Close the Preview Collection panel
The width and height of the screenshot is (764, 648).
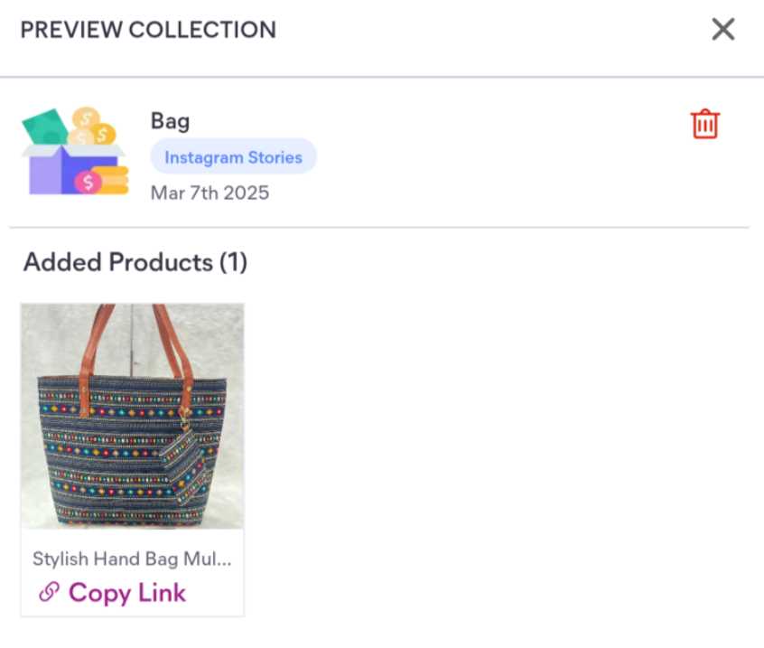(722, 29)
